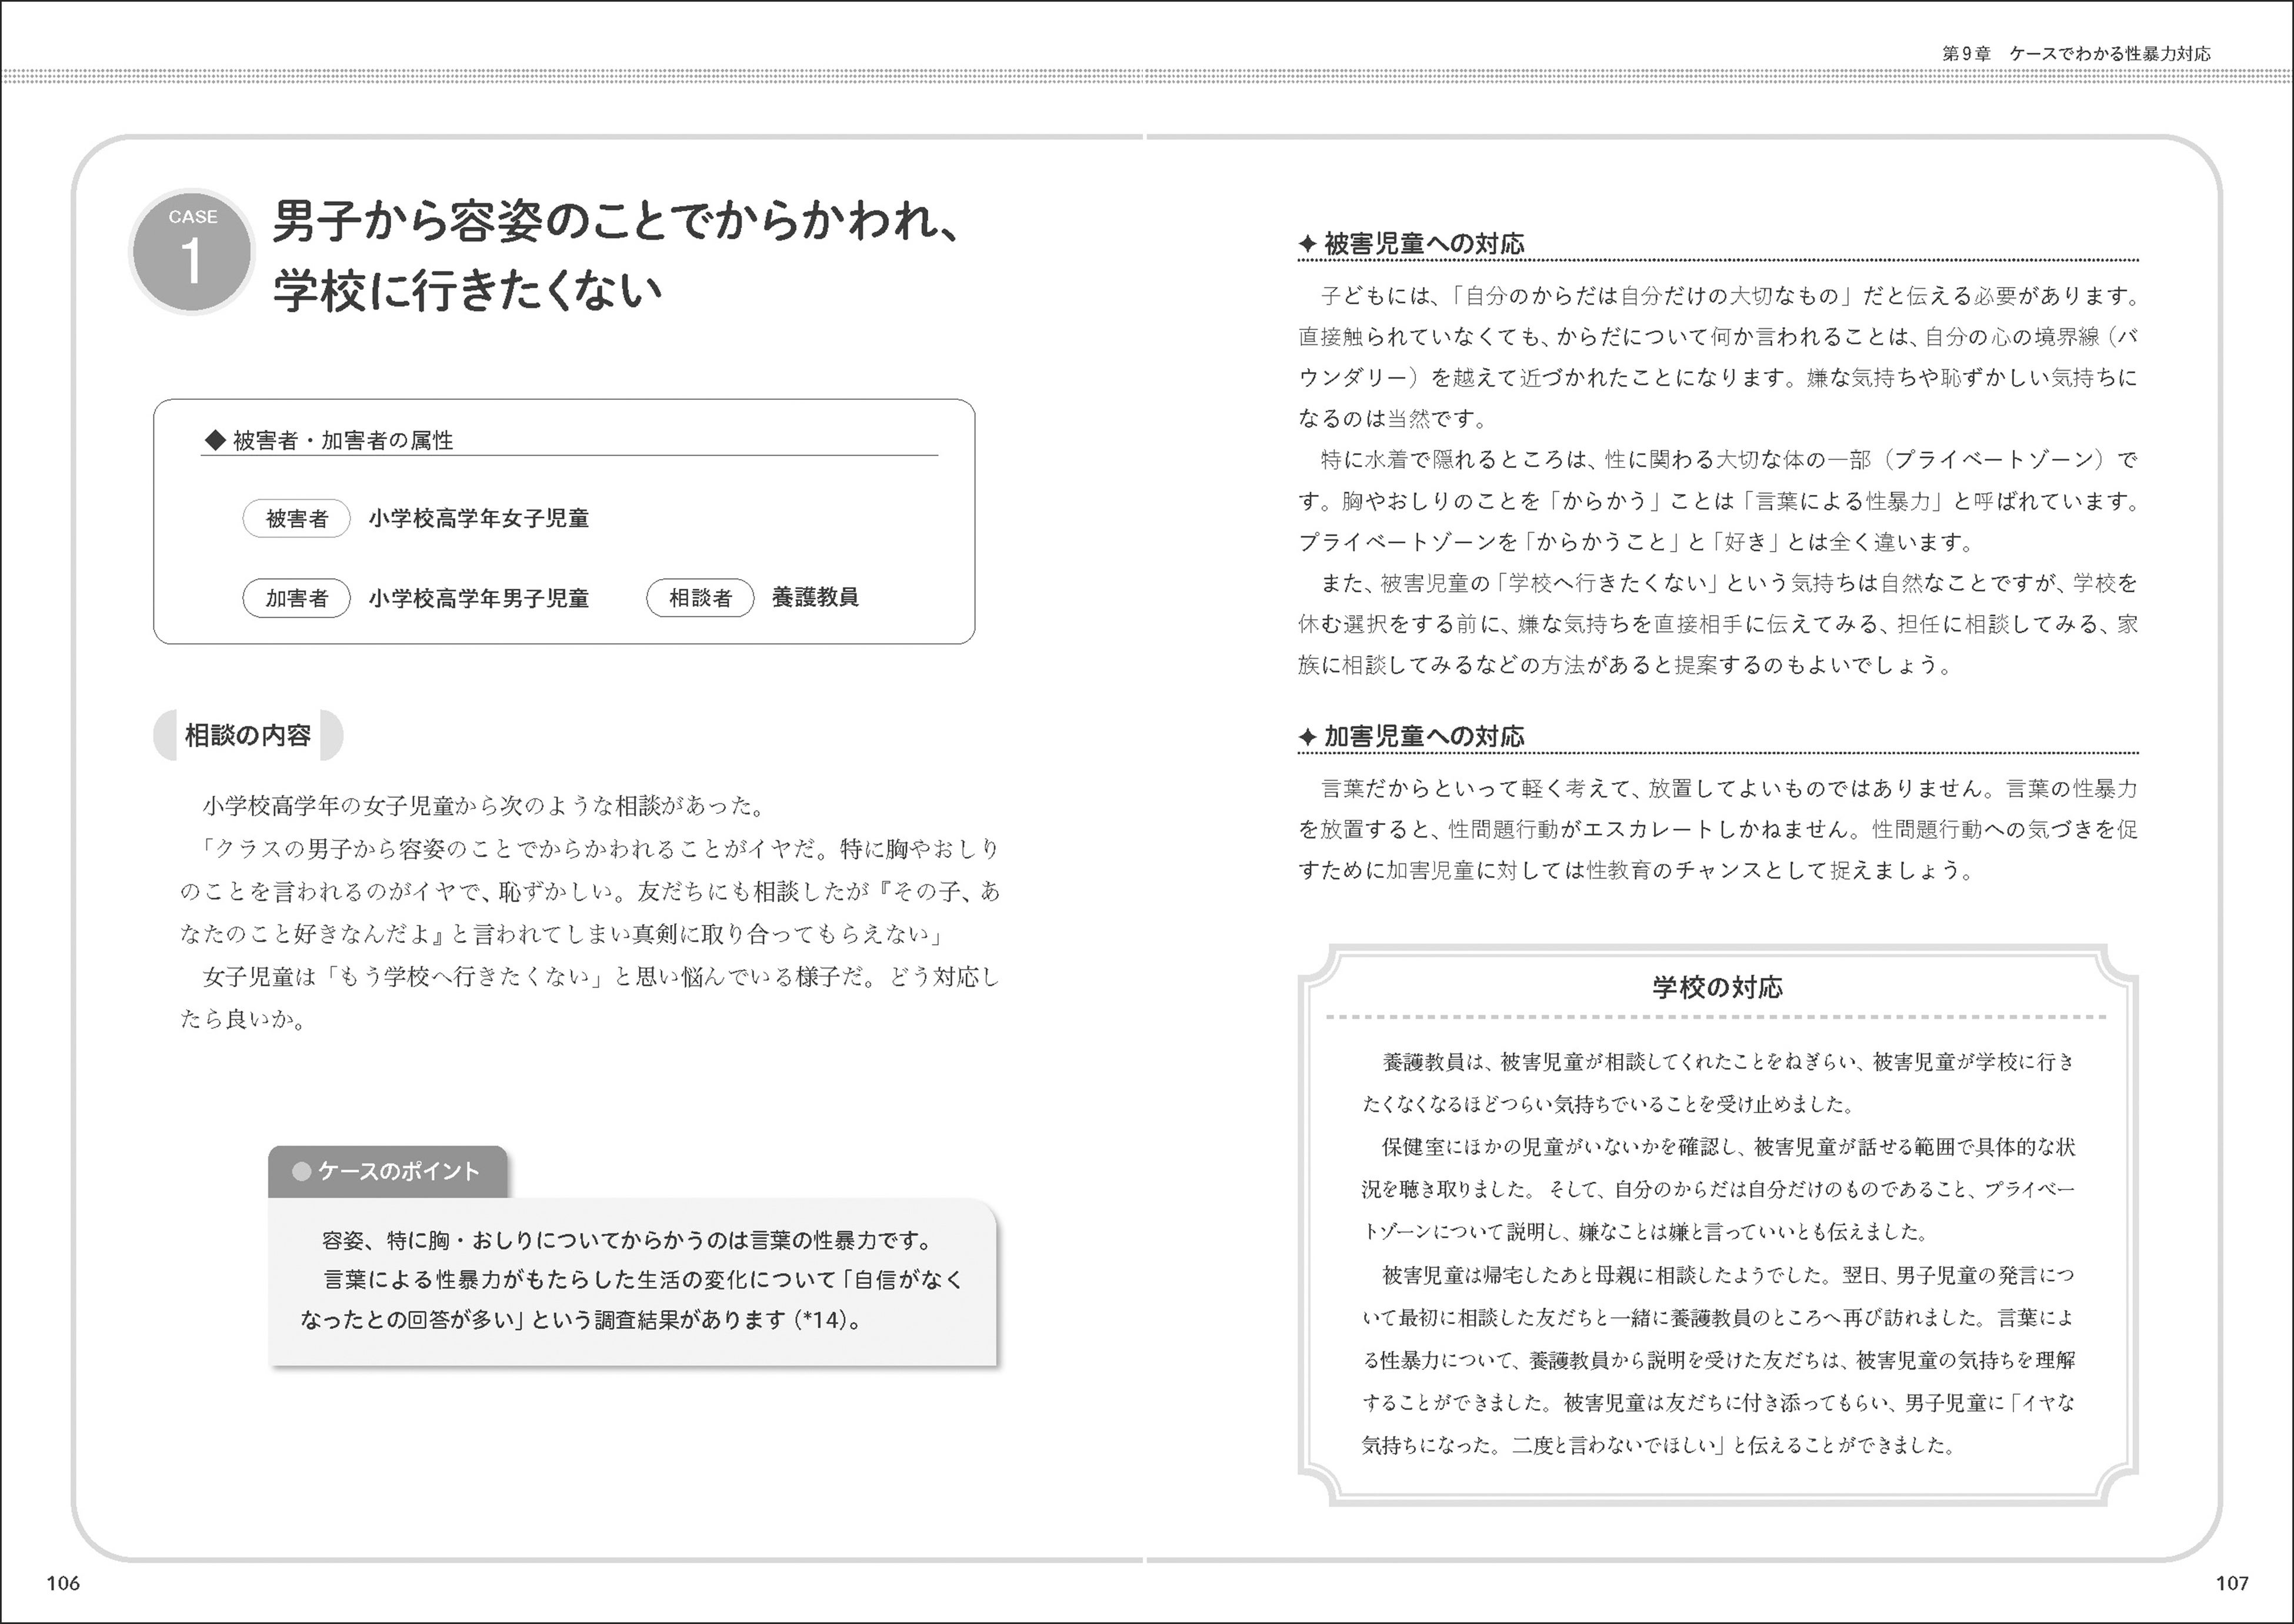Screen dimensions: 2294x1624
Task: Click the text 小学校高学年女子児童
Action: pos(478,519)
